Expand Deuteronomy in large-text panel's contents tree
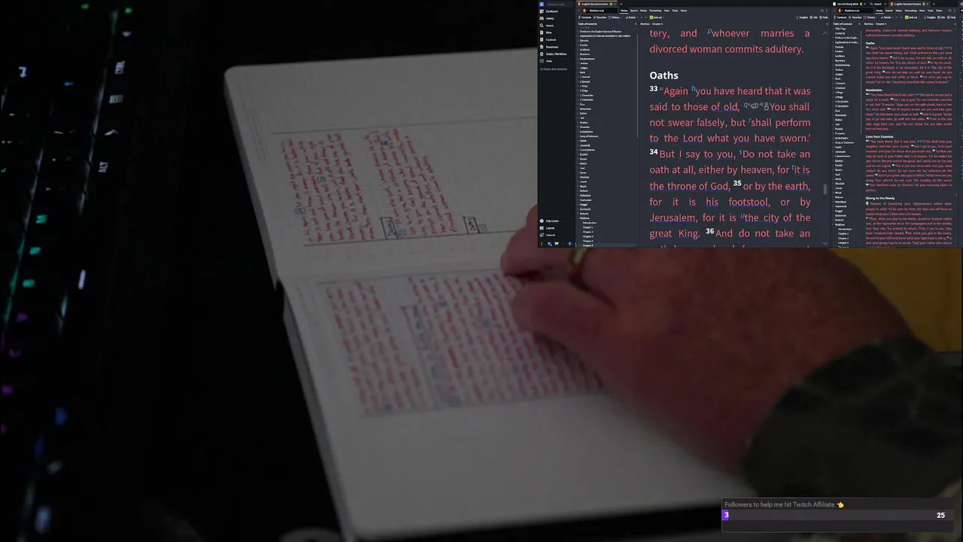Image resolution: width=963 pixels, height=542 pixels. pyautogui.click(x=578, y=59)
